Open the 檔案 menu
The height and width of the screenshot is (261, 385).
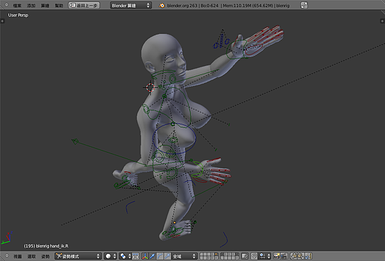click(x=17, y=5)
